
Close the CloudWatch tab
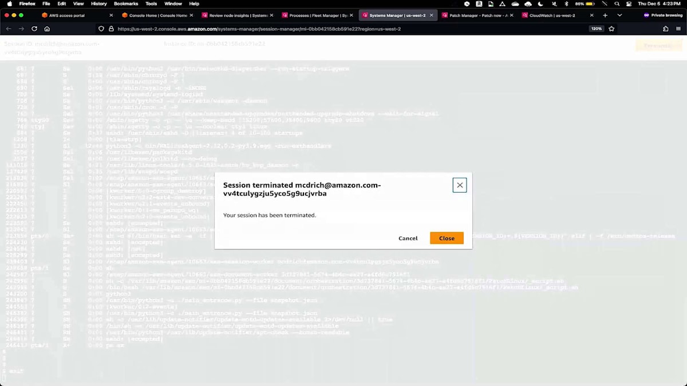(591, 15)
